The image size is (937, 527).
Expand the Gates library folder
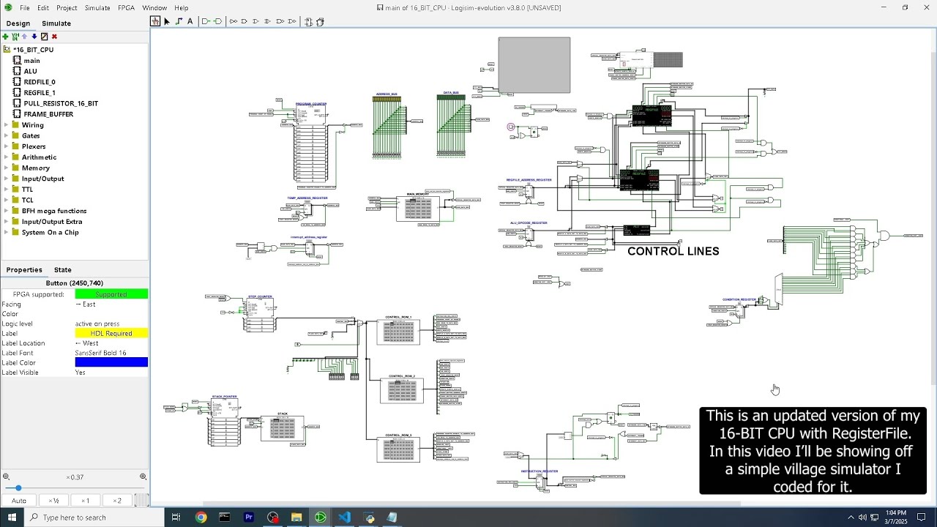point(6,135)
